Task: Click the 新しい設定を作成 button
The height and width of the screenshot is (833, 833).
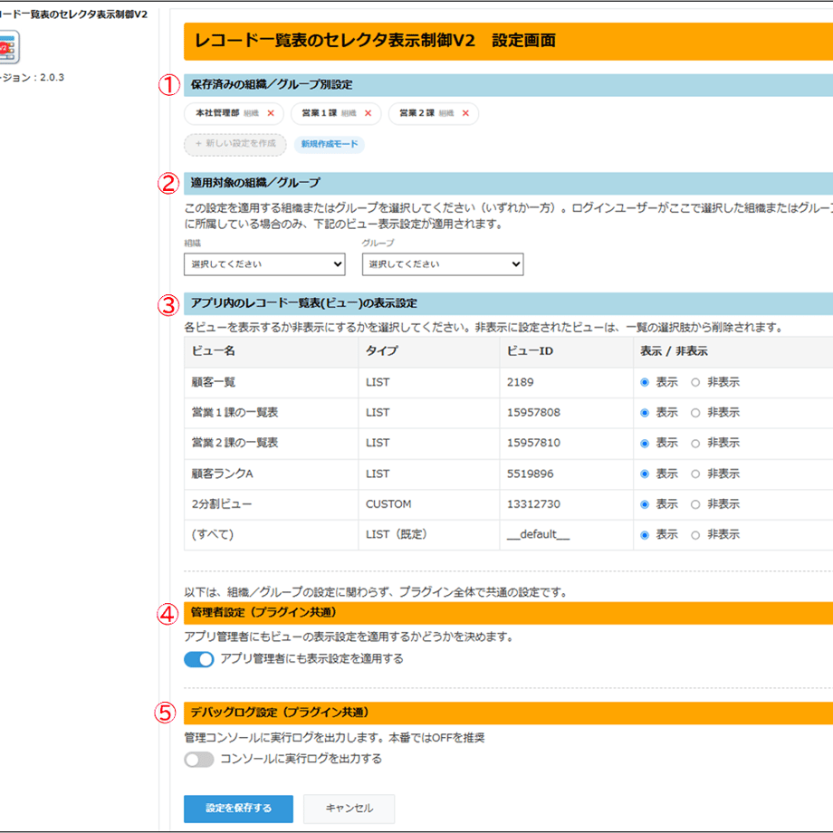Action: (x=235, y=144)
